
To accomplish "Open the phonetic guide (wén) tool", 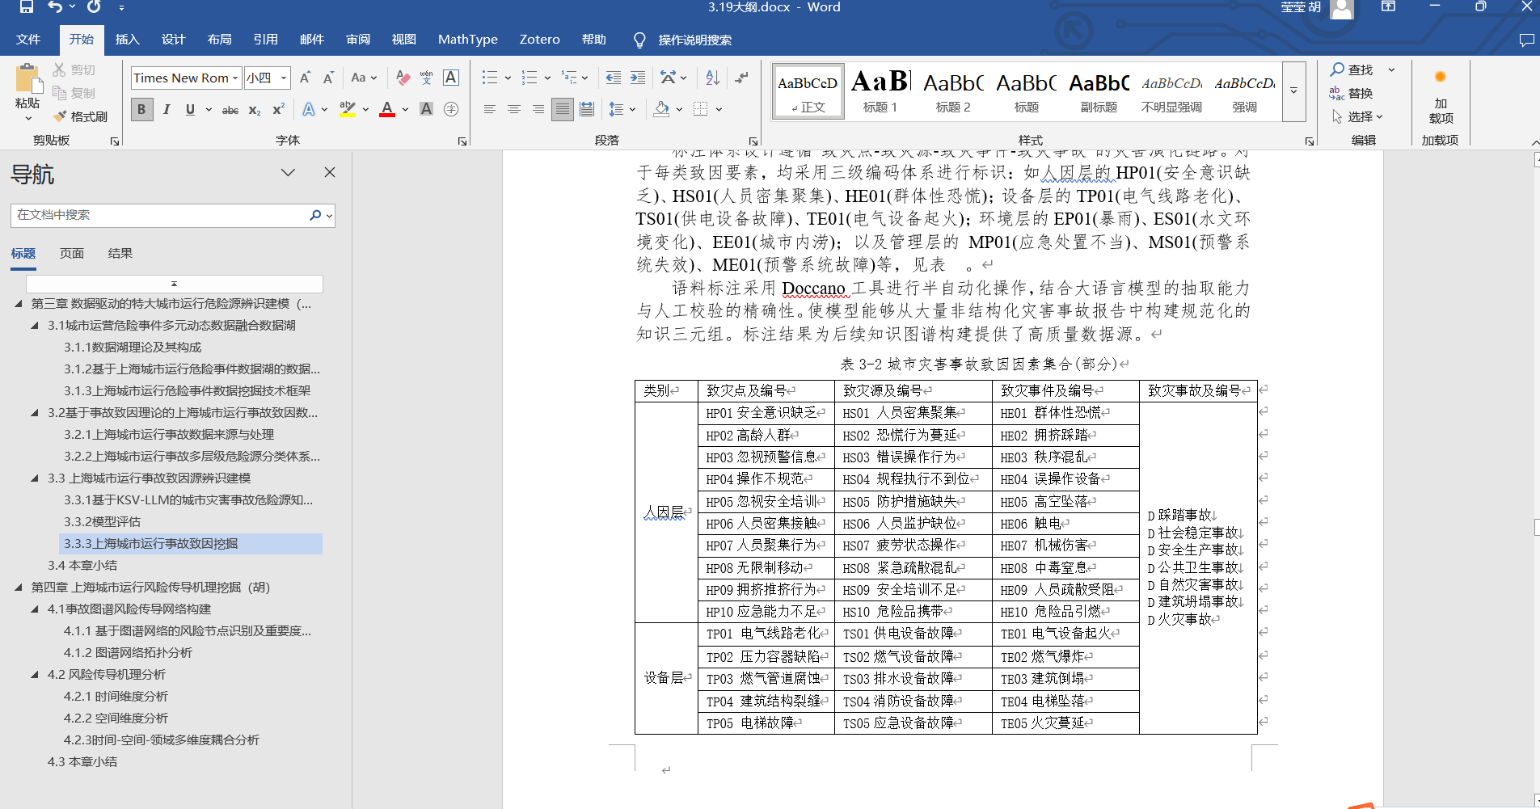I will pyautogui.click(x=426, y=78).
